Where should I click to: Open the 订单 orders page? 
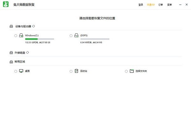tap(161, 5)
